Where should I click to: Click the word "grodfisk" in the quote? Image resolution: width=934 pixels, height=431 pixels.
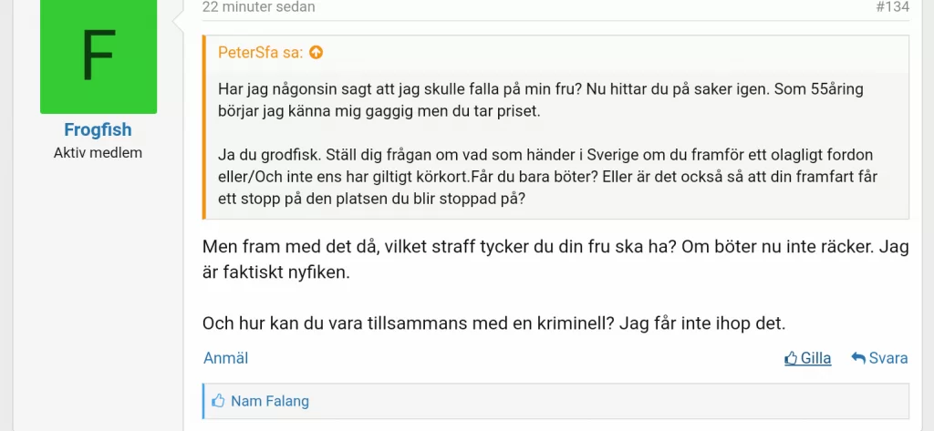289,154
